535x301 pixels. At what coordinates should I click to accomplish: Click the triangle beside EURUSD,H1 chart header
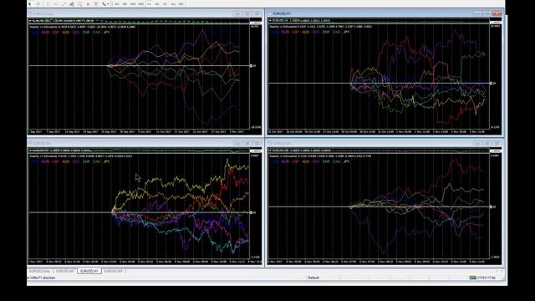(x=271, y=20)
